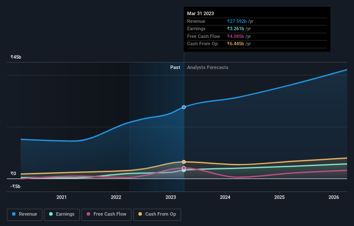Click the -₹5b y-axis label
Screen dimensions: 354x226
coord(16,186)
